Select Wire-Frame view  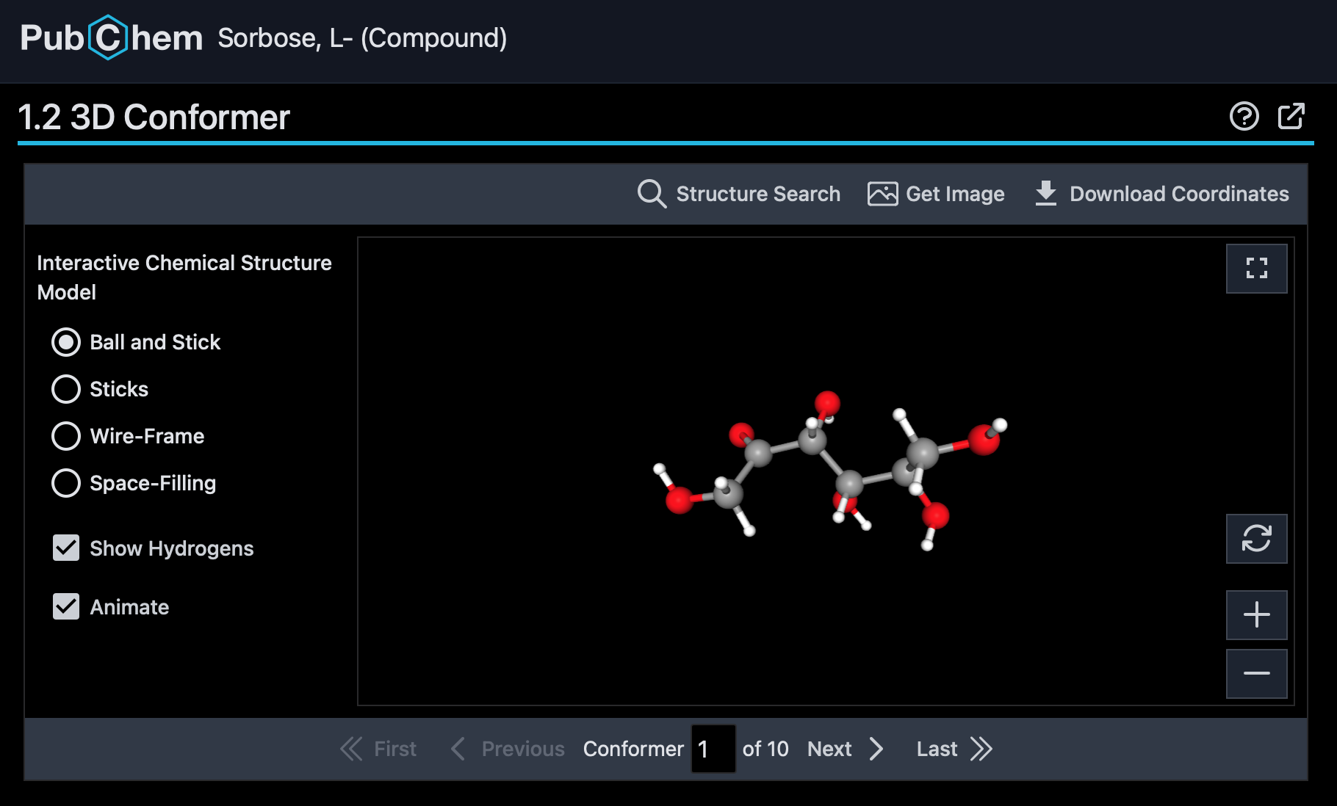[66, 436]
